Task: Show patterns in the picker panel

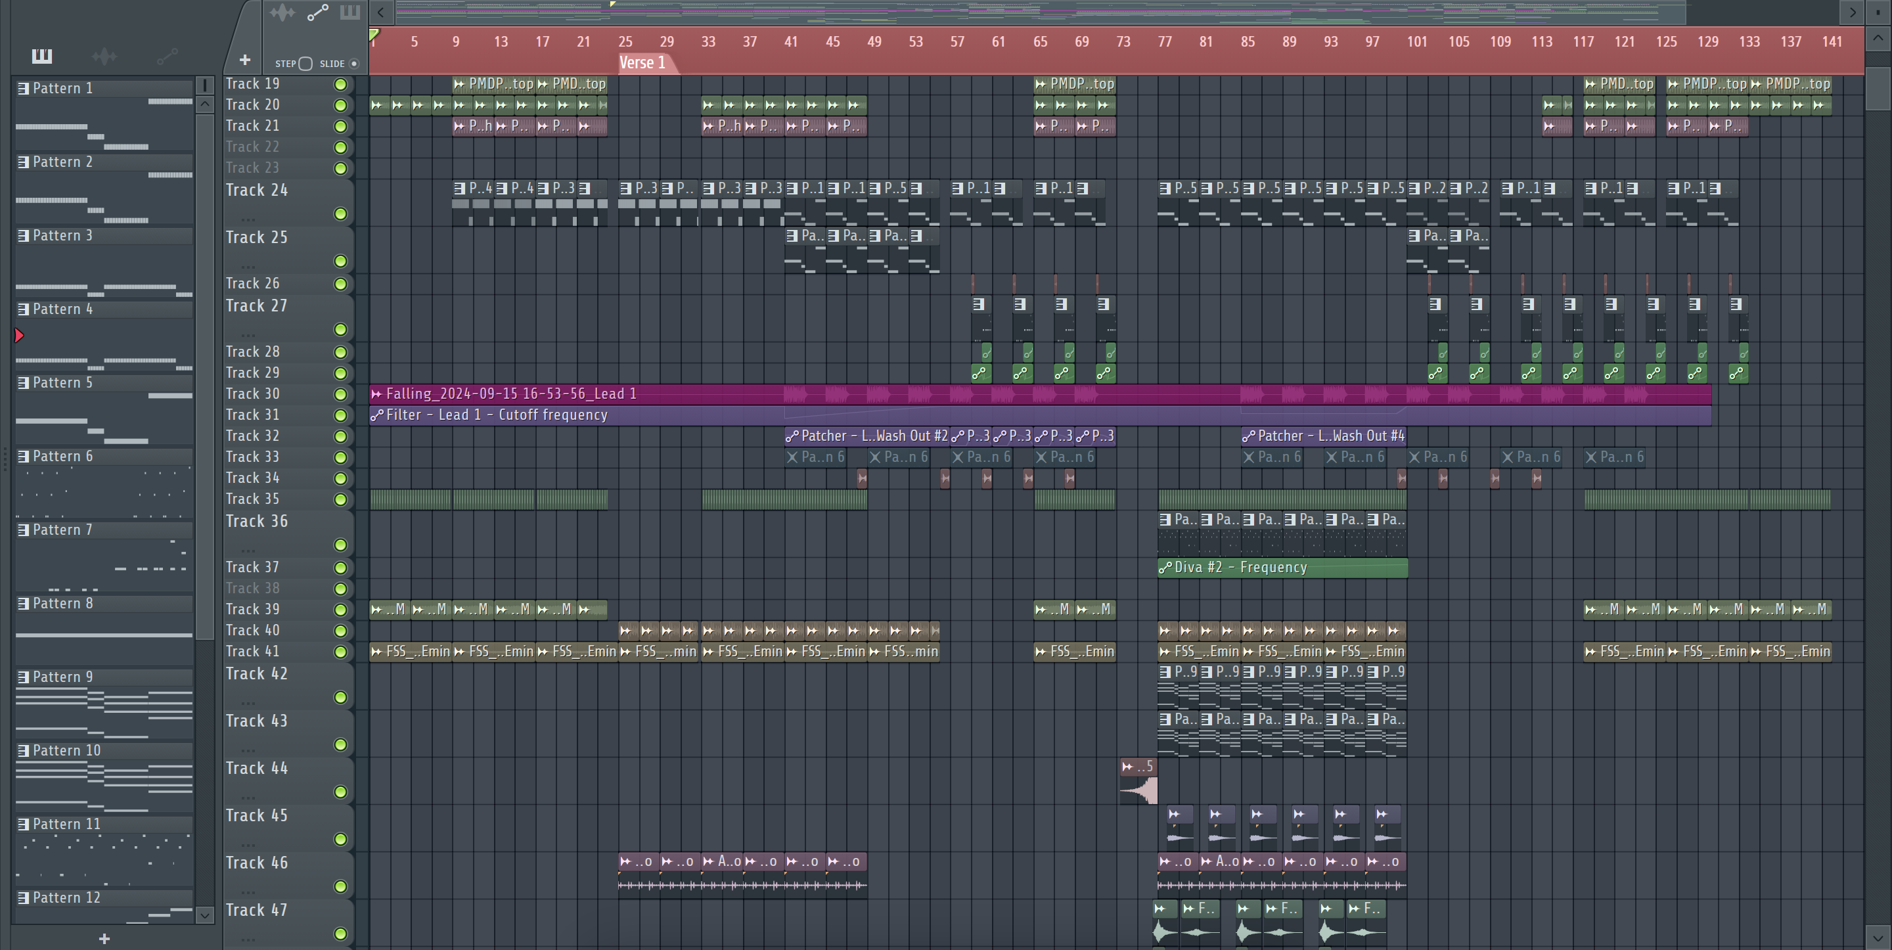Action: [42, 56]
